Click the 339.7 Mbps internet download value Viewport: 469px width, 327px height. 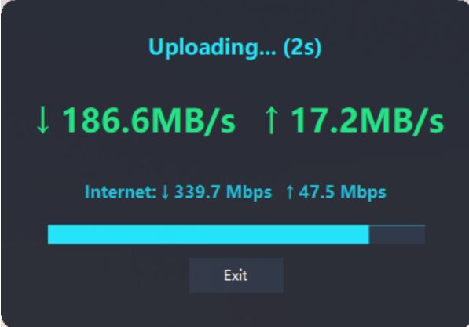pyautogui.click(x=223, y=192)
